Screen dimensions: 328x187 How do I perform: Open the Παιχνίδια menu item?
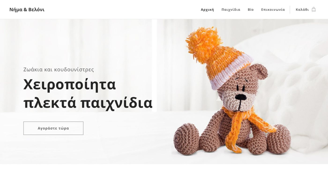(x=231, y=10)
